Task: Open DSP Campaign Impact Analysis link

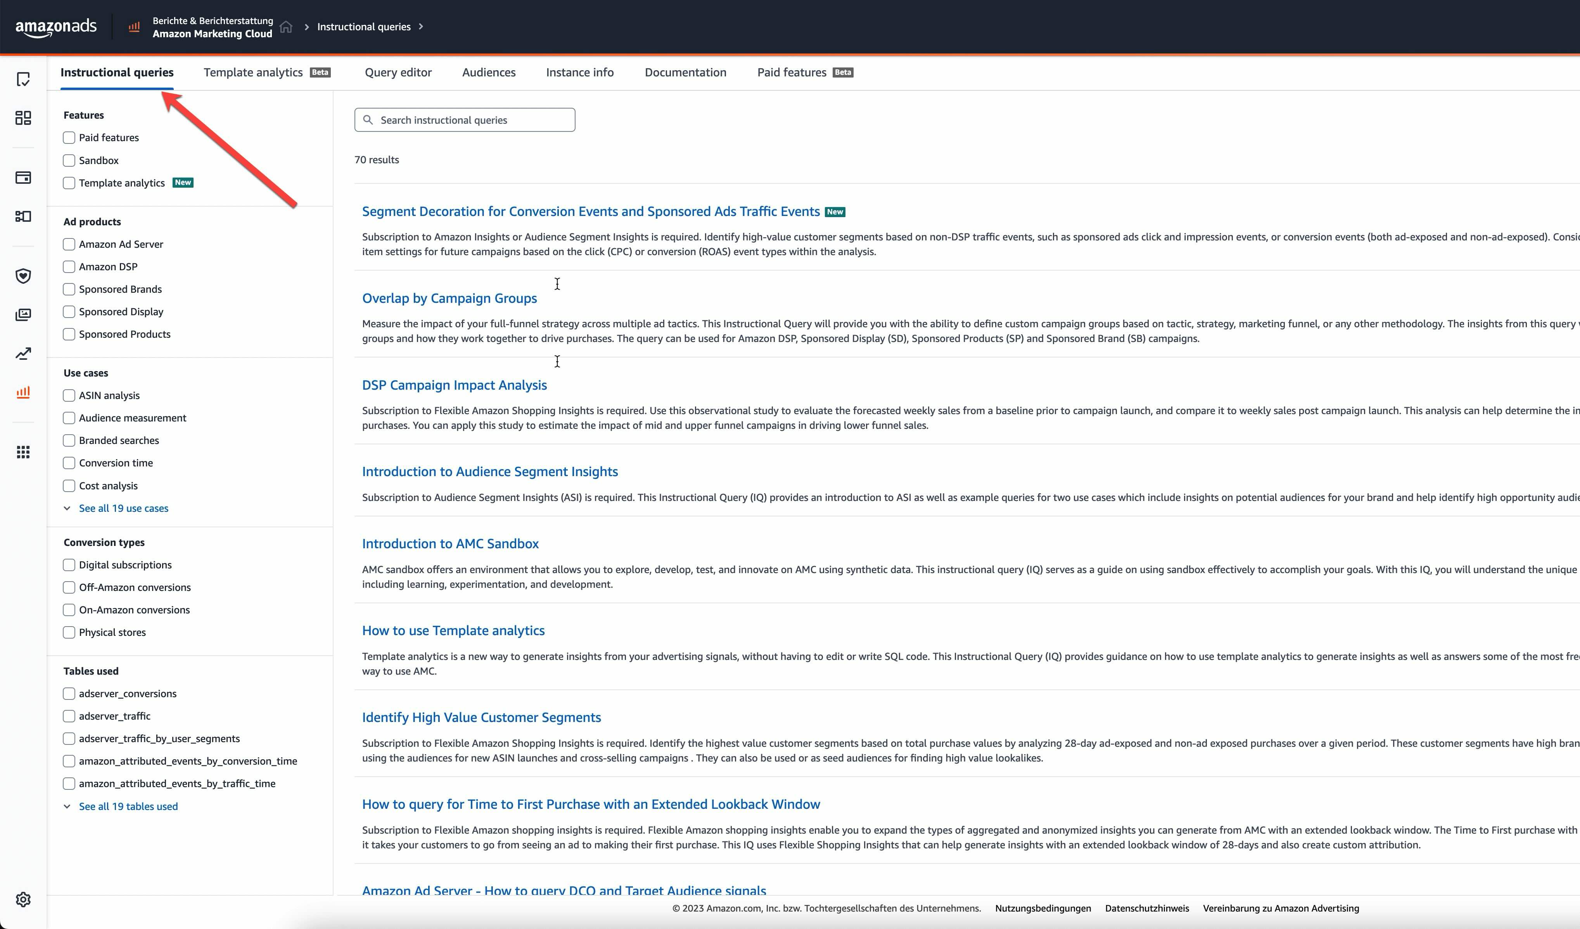Action: (x=455, y=385)
